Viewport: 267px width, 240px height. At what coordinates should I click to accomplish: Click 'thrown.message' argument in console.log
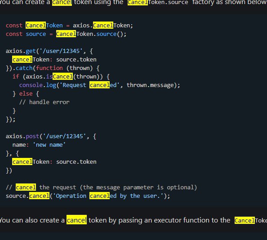[x=150, y=85]
